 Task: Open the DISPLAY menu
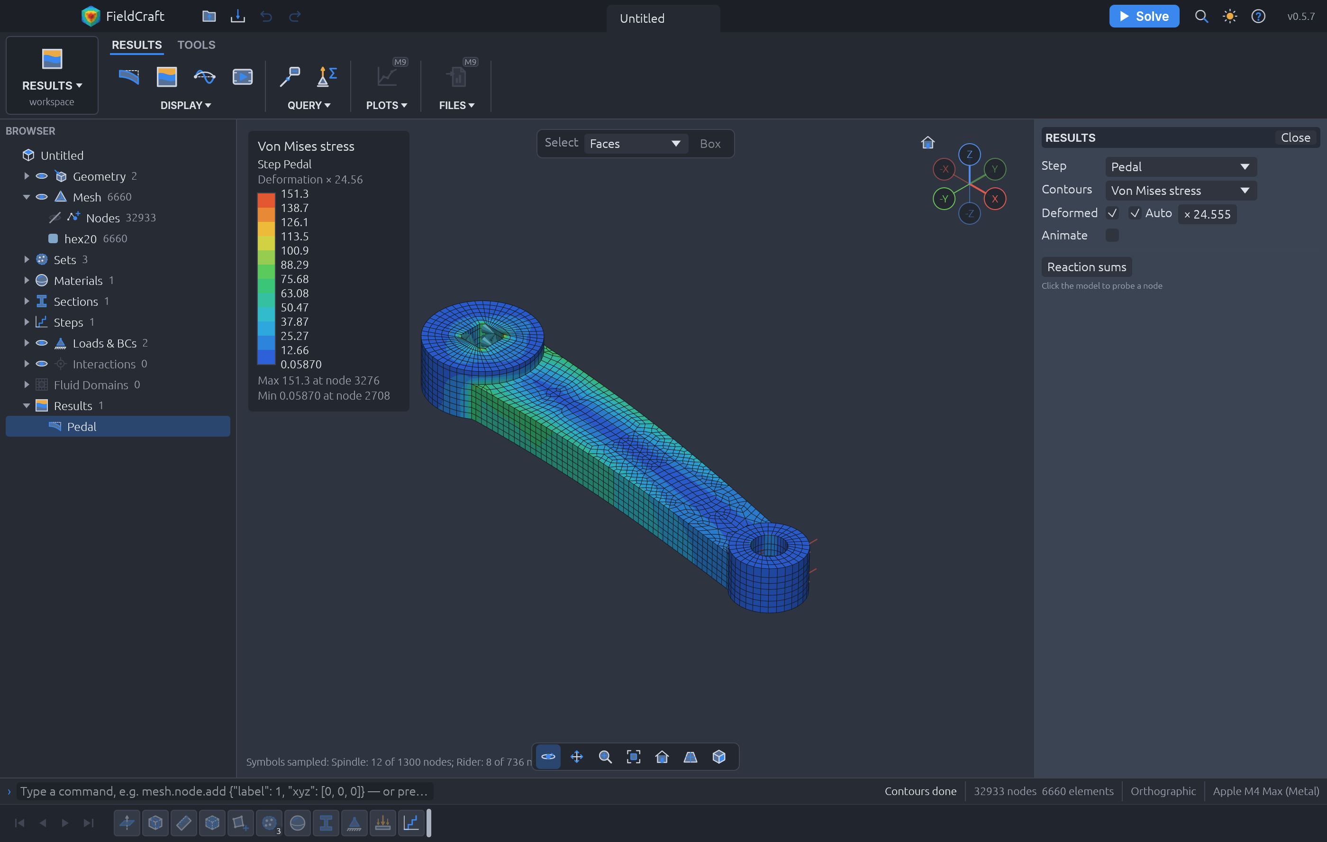[186, 105]
